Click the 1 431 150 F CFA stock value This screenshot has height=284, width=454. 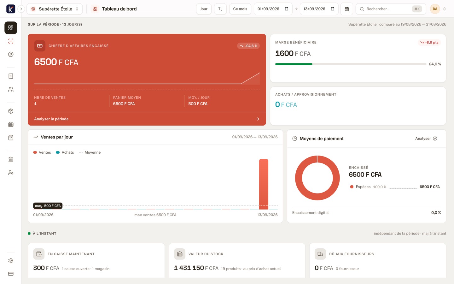(x=196, y=268)
